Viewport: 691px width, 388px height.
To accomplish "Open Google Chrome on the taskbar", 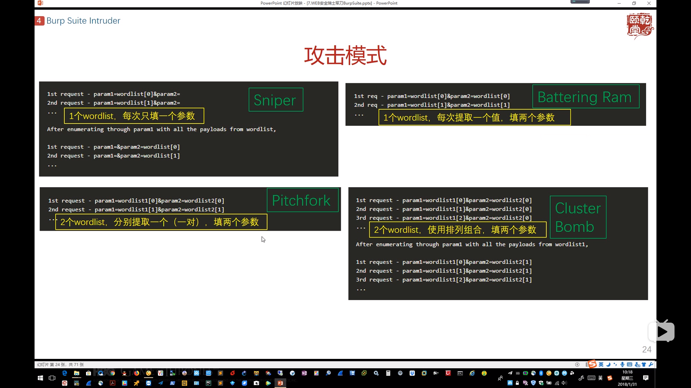I will point(113,373).
